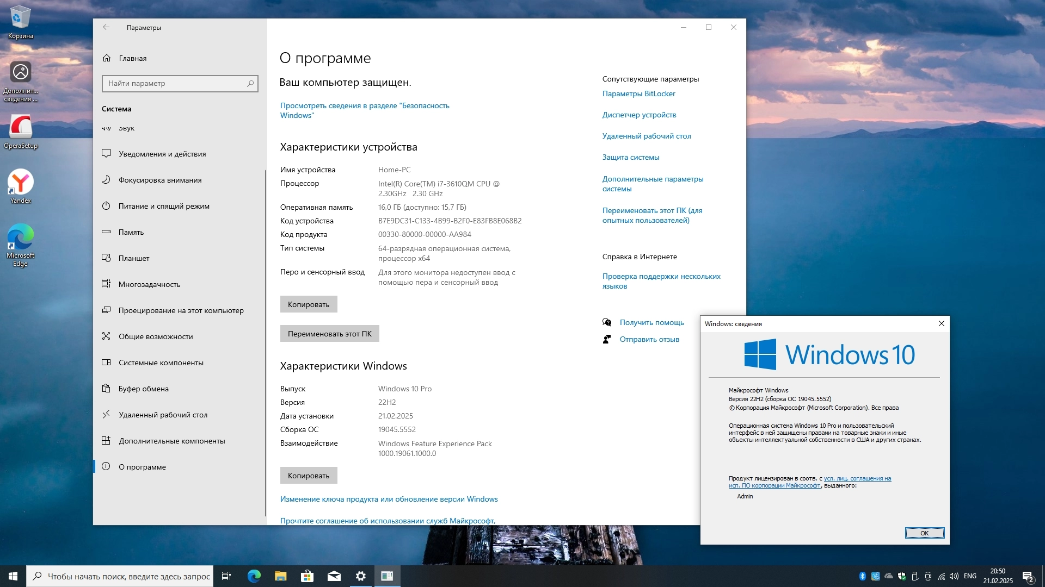The height and width of the screenshot is (587, 1045).
Task: Click the Получить помощь help icon
Action: pyautogui.click(x=607, y=322)
